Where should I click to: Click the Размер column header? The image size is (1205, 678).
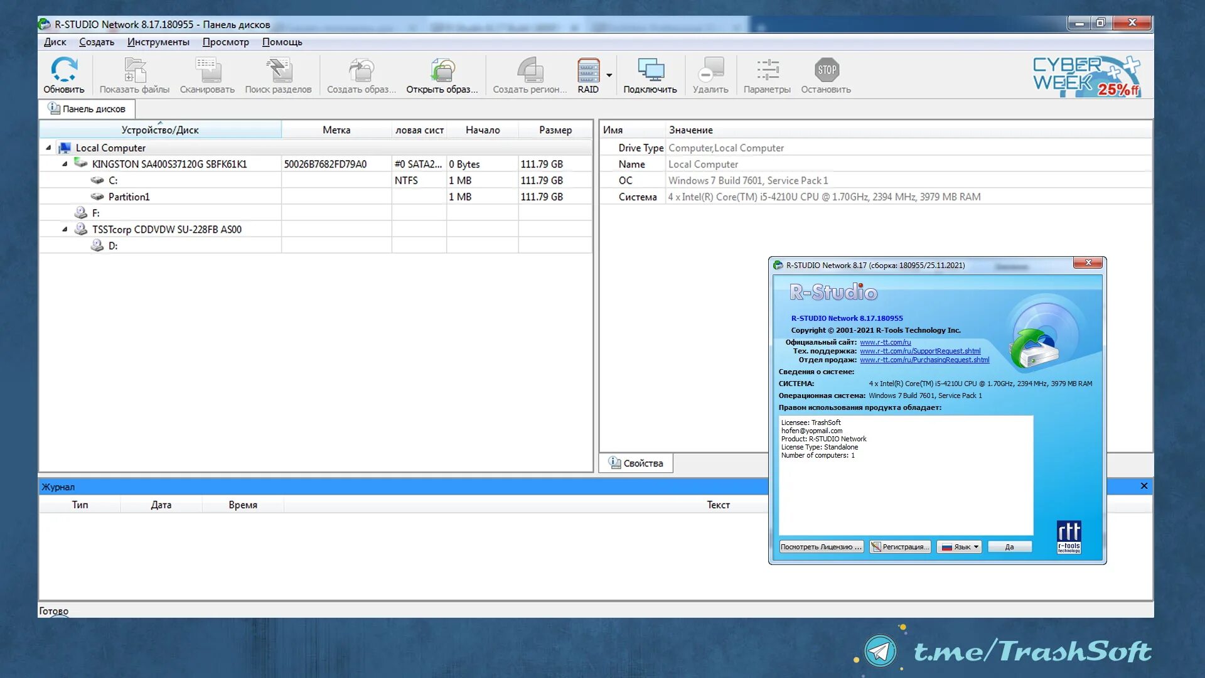(x=555, y=130)
